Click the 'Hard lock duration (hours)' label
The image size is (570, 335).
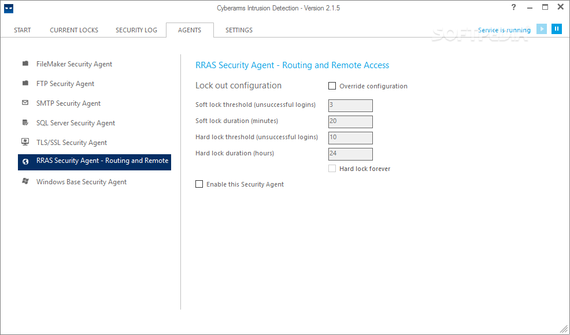point(235,153)
